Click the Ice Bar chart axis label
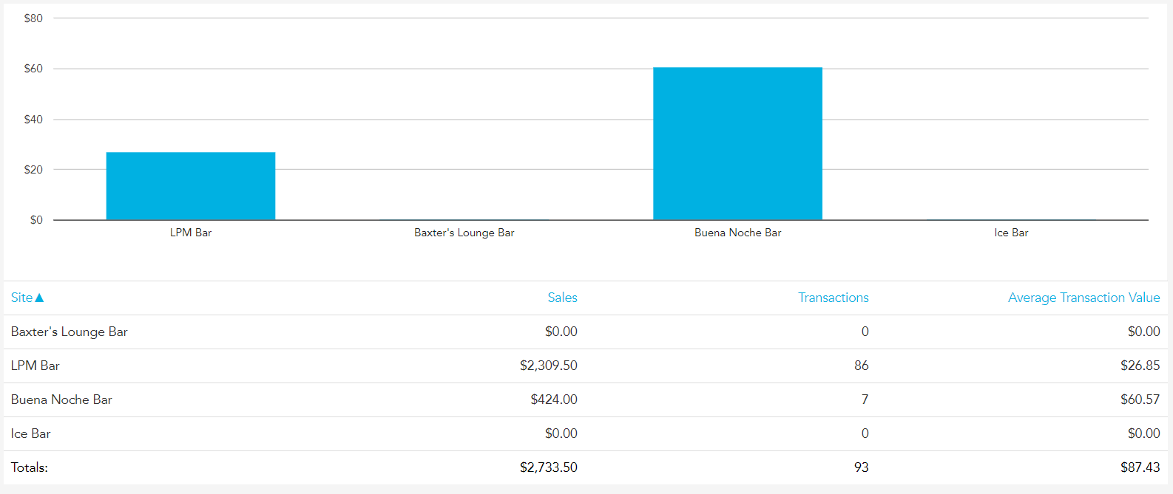This screenshot has height=494, width=1173. 1011,233
